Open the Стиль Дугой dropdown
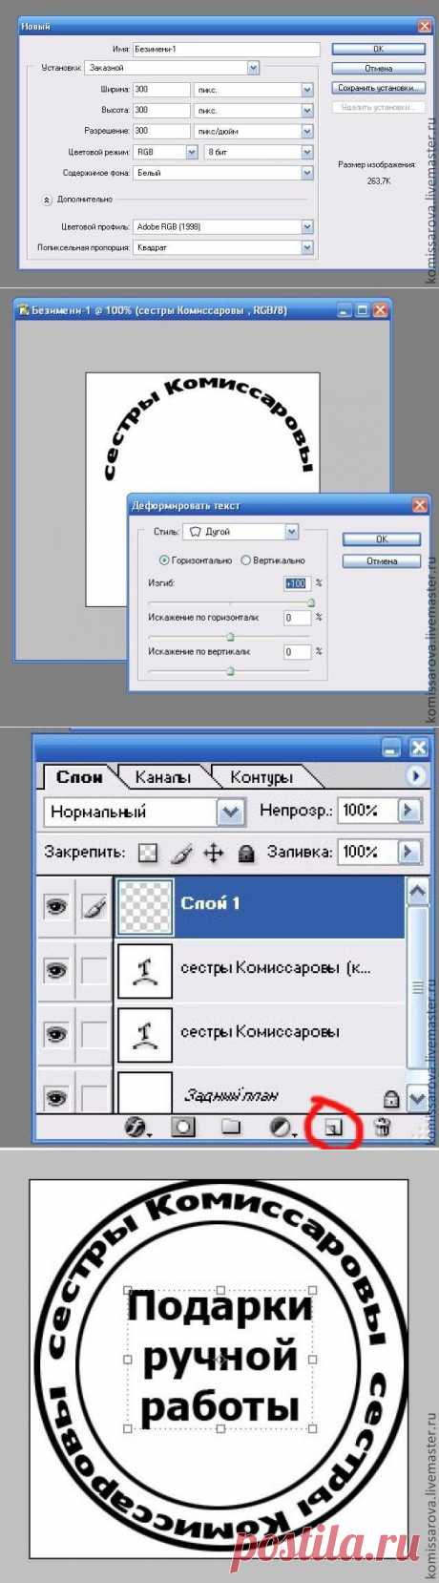Screen dimensions: 439x1583 pos(292,532)
